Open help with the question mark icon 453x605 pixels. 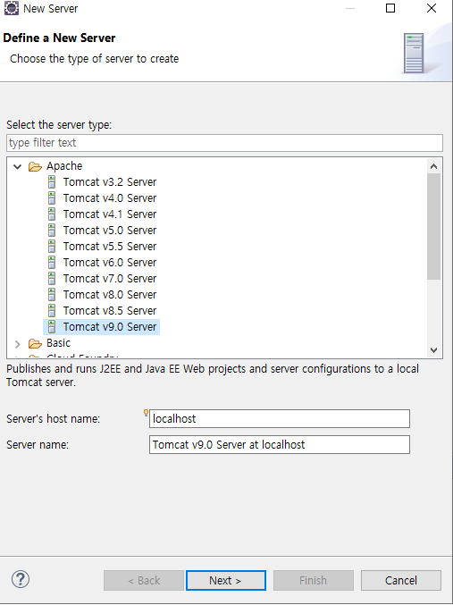(x=21, y=580)
